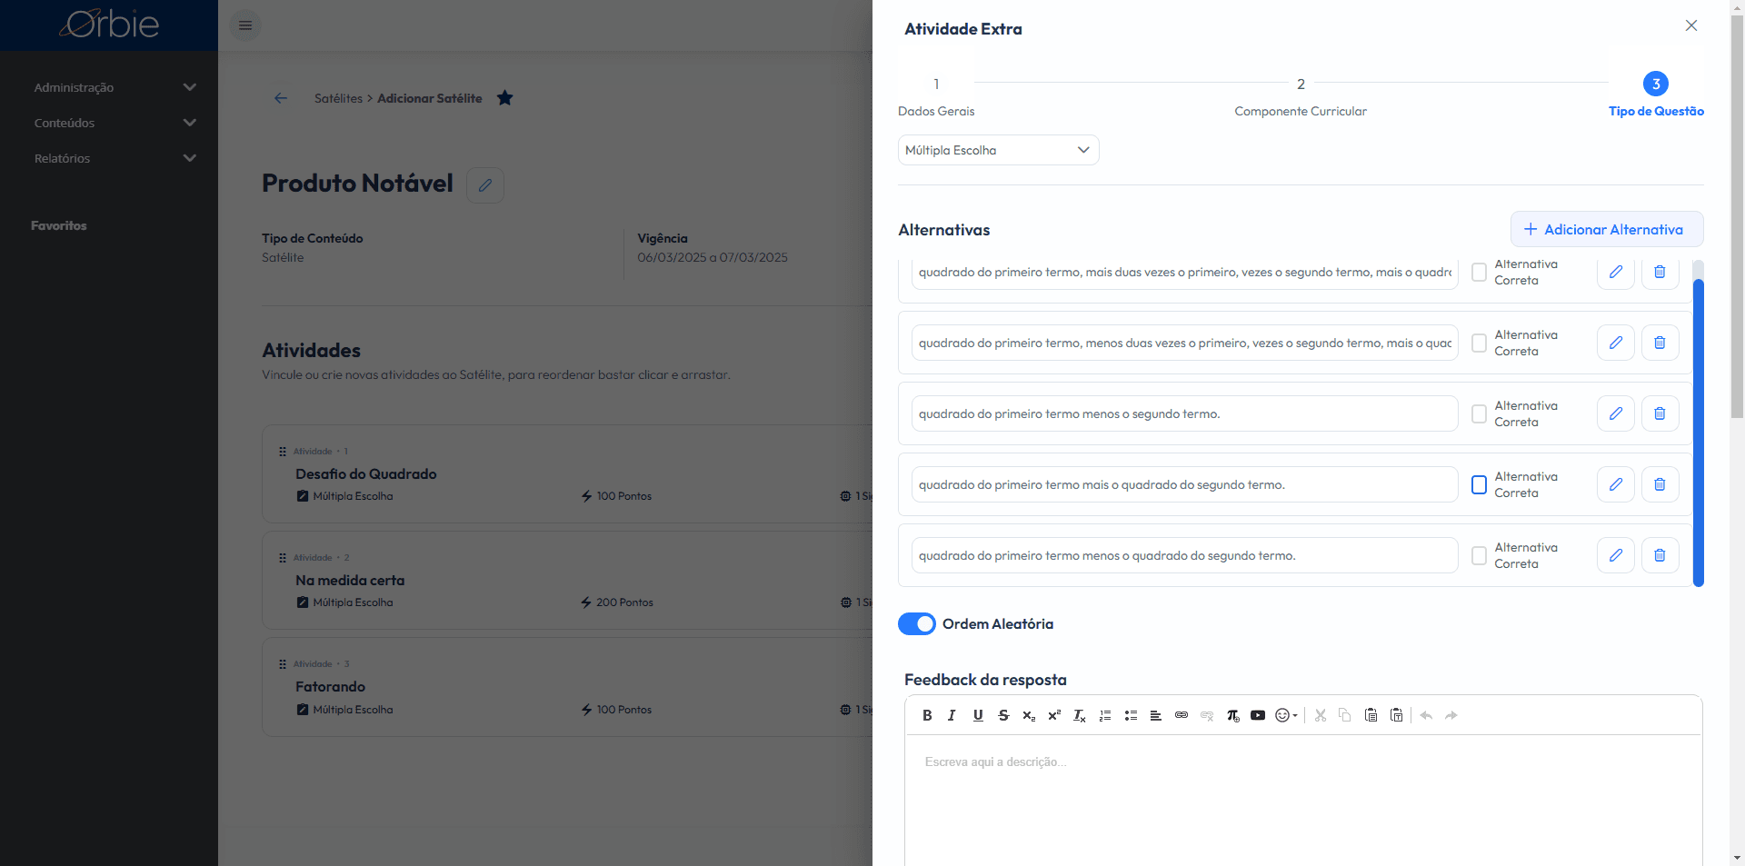1745x866 pixels.
Task: Edit the alternative 'quadrado do primeiro termo menos o segundo termo.'
Action: (1616, 413)
